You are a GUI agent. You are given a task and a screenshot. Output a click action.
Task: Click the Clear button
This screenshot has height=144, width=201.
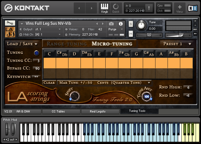pos(49,83)
